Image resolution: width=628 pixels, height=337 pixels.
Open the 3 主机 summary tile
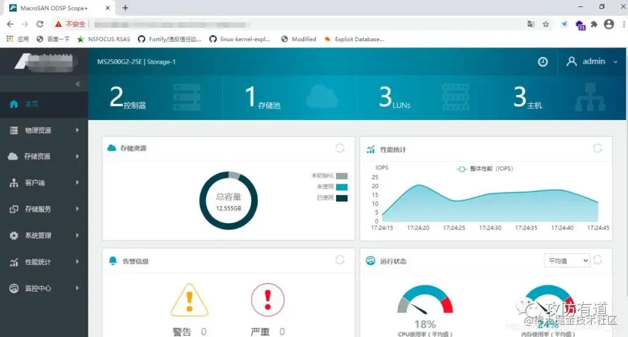[559, 97]
